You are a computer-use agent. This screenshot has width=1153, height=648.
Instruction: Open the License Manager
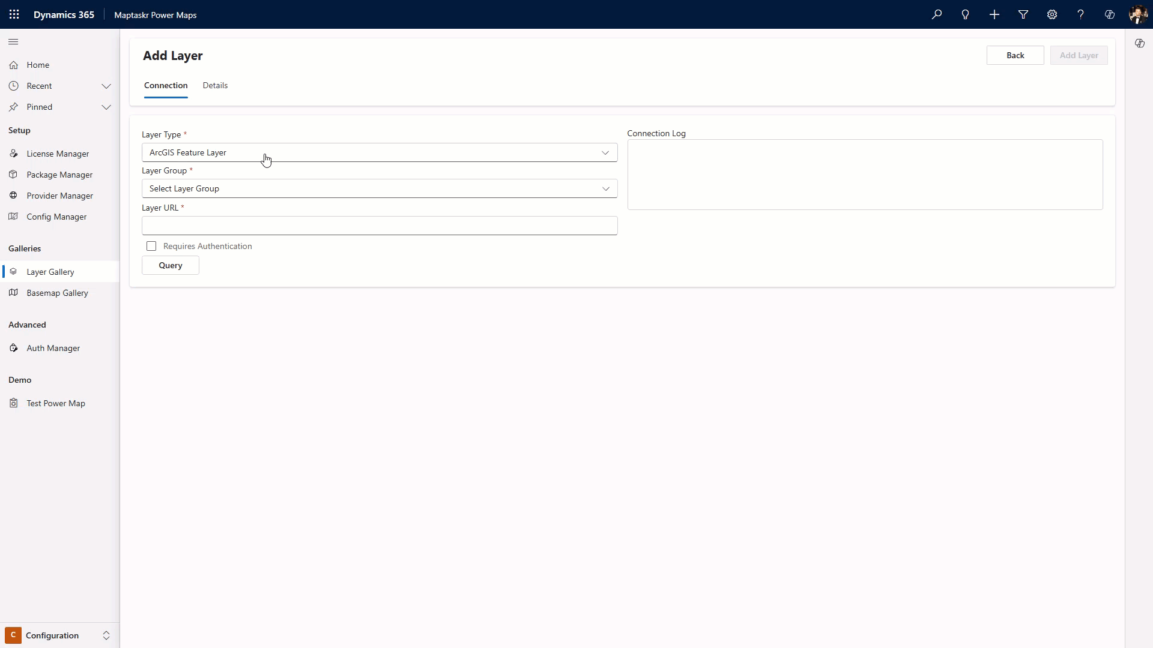pyautogui.click(x=57, y=153)
